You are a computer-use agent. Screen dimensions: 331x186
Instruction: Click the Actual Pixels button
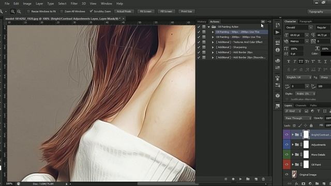(124, 11)
